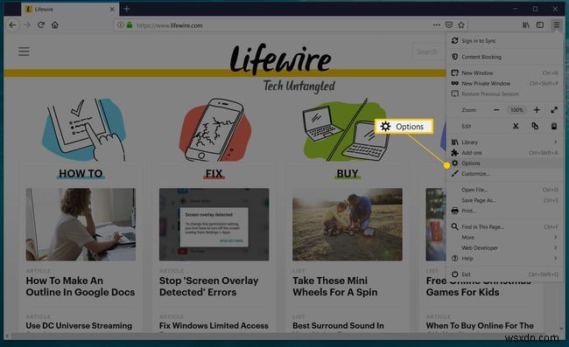
Task: Choose Find in This Page...
Action: point(504,226)
